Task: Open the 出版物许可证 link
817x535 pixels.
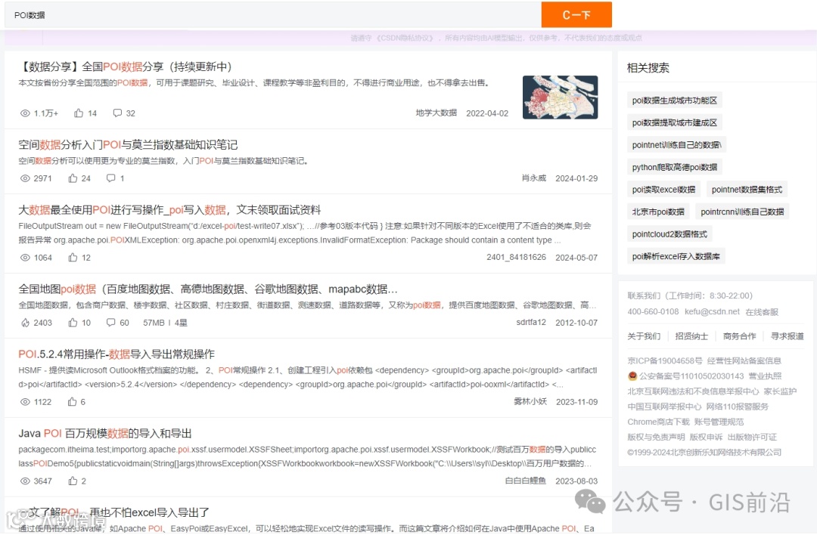Action: point(752,438)
